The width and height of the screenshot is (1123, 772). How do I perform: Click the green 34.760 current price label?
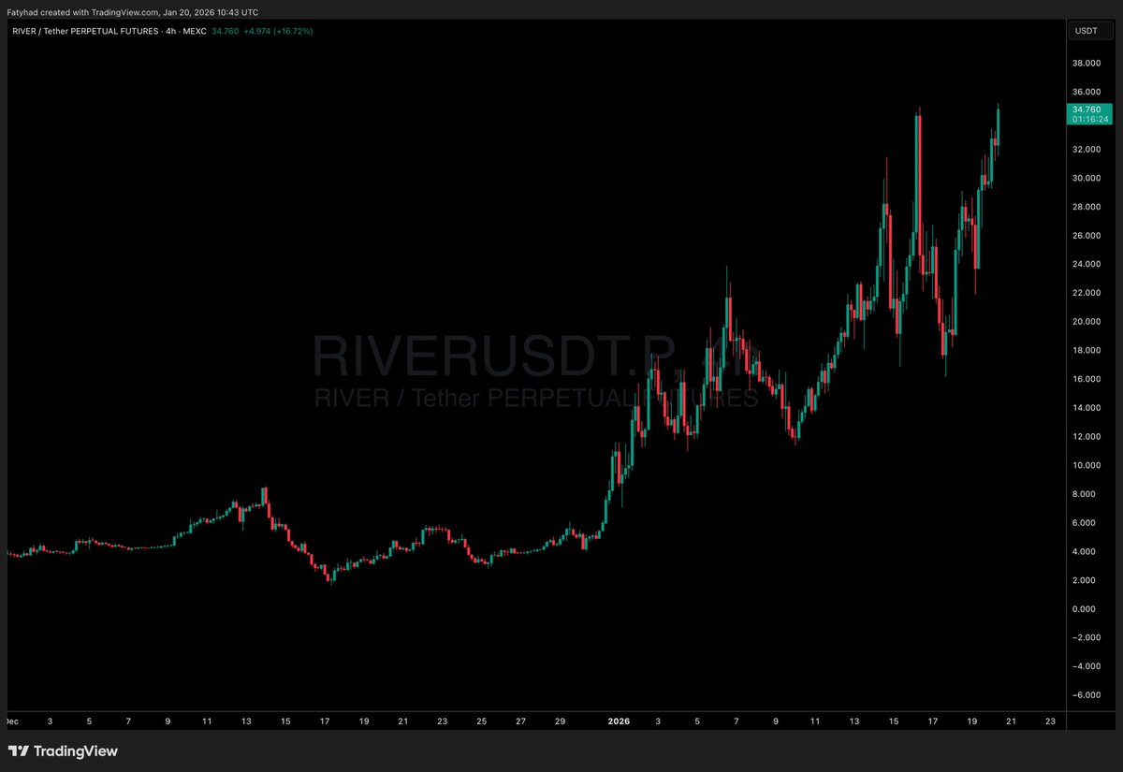coord(1089,109)
